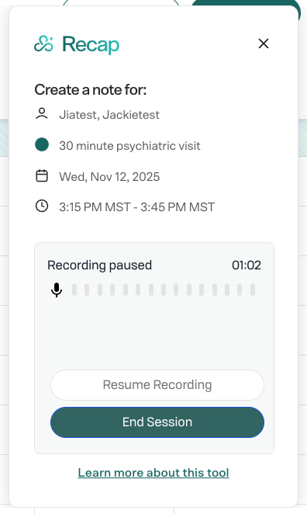Click the patient person icon
307x514 pixels.
point(42,114)
